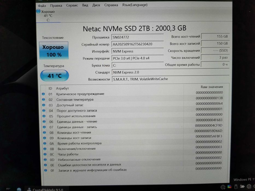
Task: Click the colorful square tray icon
Action: click(230, 186)
